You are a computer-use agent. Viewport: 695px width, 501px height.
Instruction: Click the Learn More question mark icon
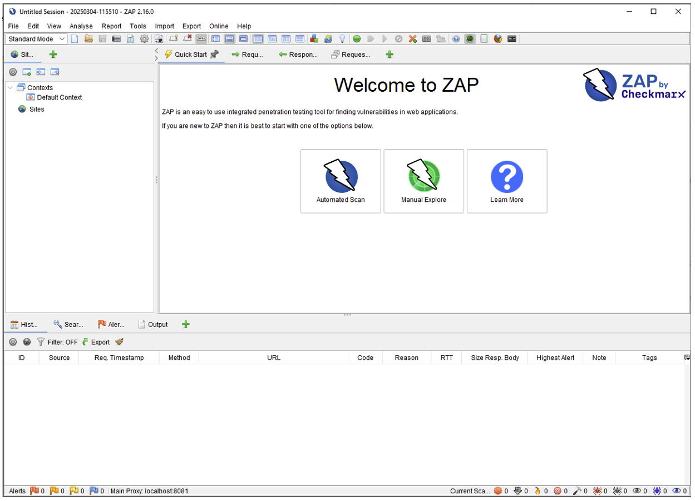506,177
